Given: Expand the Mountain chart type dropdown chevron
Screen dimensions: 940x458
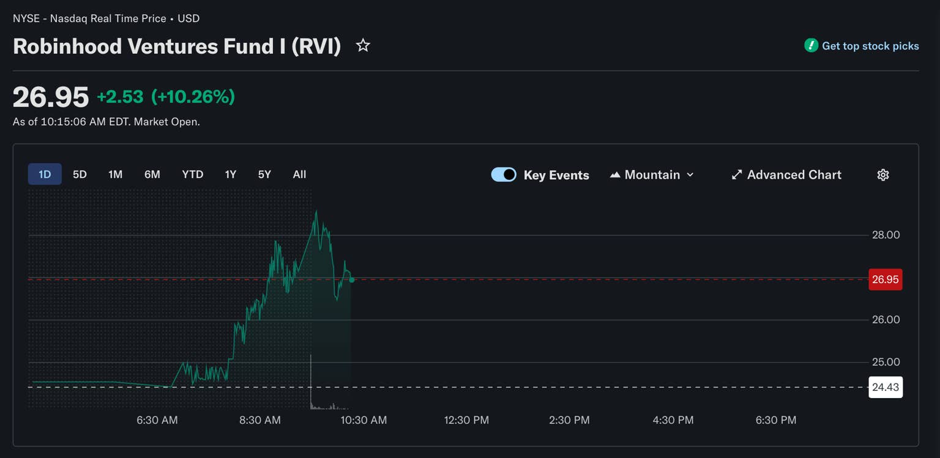Looking at the screenshot, I should [690, 175].
